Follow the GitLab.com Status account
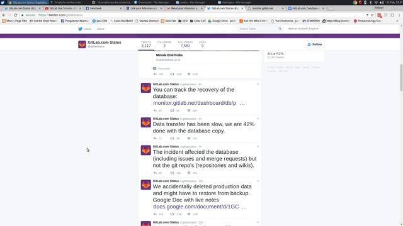Viewport: 403px width, 226px height. click(x=315, y=45)
